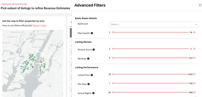This screenshot has height=97, width=202.
Task: Open the Watch Video link
Action: 40,26
